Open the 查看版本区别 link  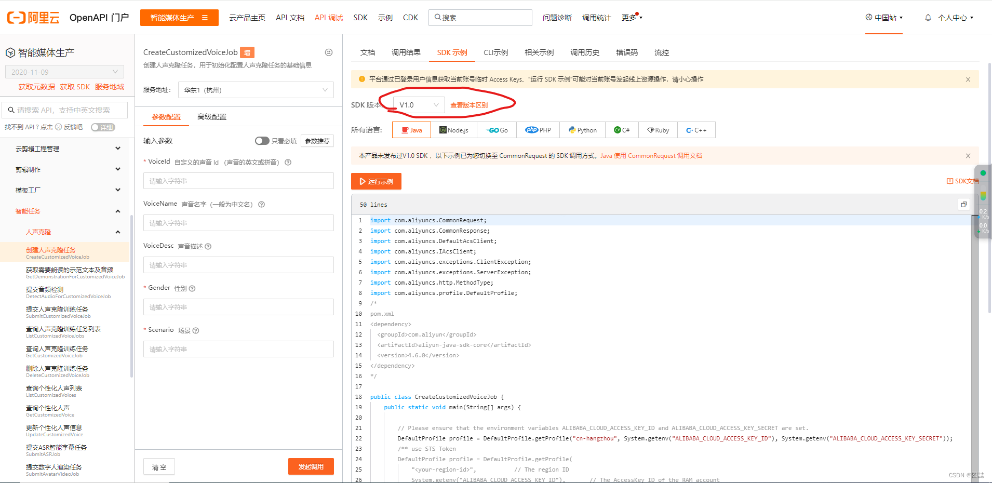(x=469, y=105)
